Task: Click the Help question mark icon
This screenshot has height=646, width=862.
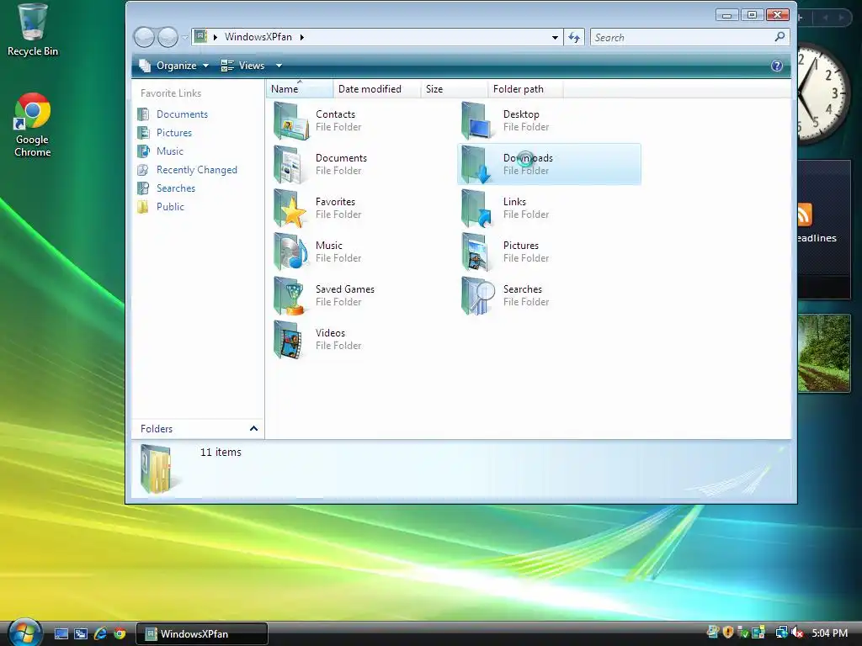Action: [776, 66]
